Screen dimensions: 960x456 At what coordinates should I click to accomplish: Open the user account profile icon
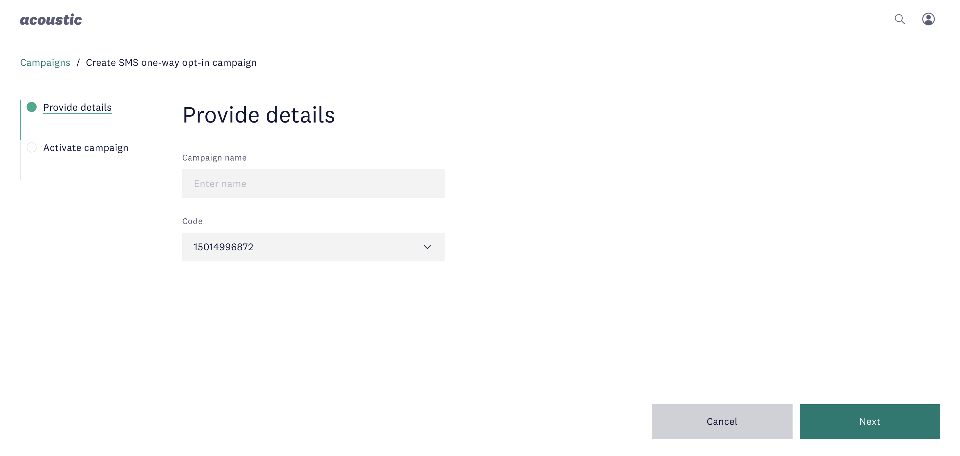coord(928,19)
